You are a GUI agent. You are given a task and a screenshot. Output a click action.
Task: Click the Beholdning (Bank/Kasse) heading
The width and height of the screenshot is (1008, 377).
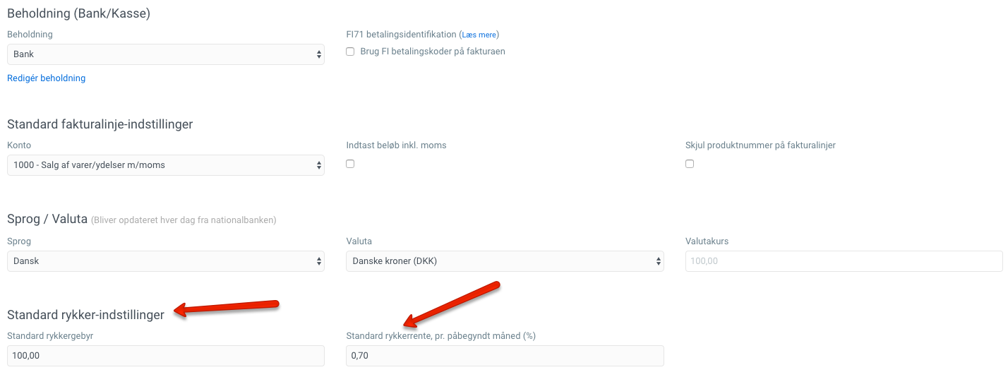tap(78, 13)
